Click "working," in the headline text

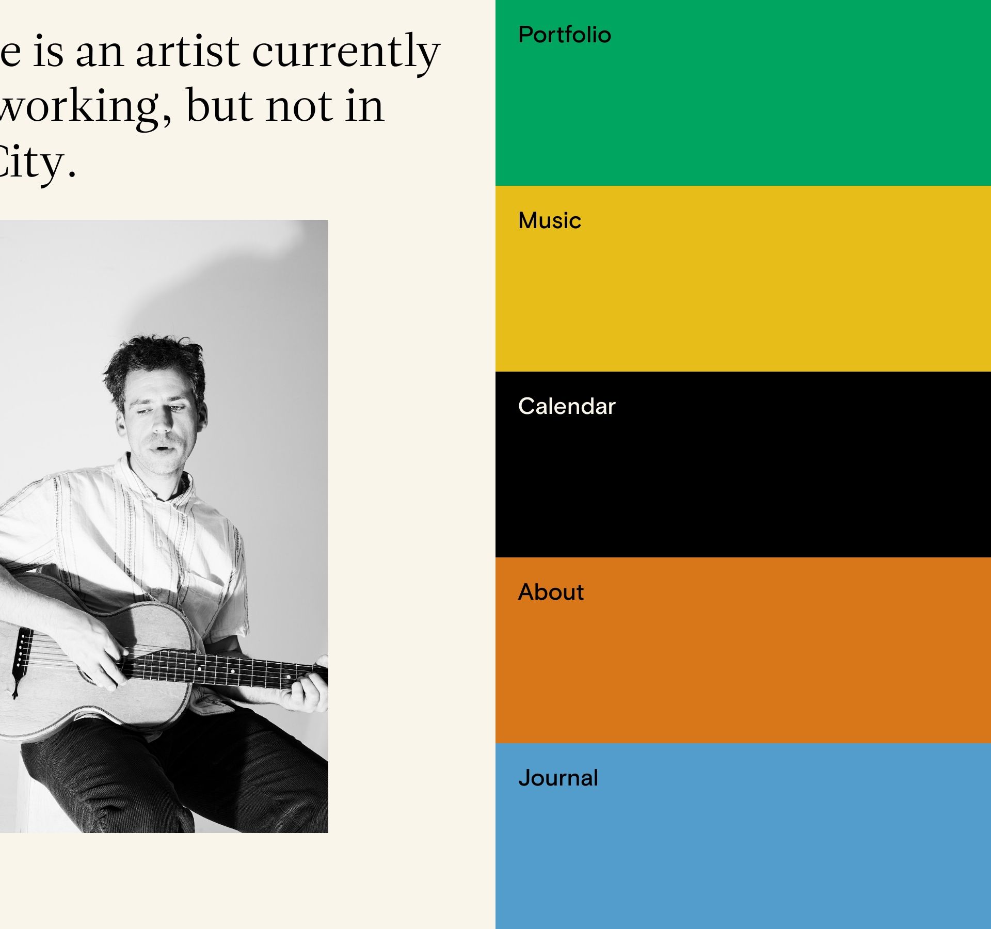(85, 107)
